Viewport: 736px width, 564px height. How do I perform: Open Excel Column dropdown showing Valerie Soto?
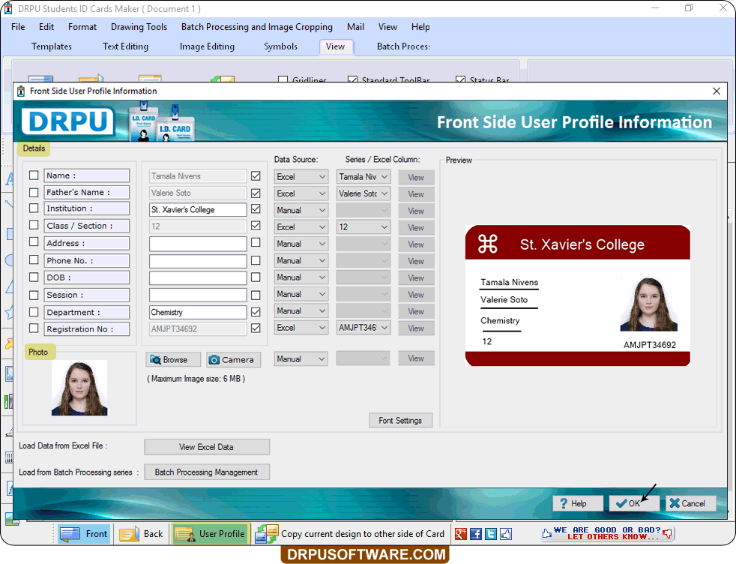point(364,193)
